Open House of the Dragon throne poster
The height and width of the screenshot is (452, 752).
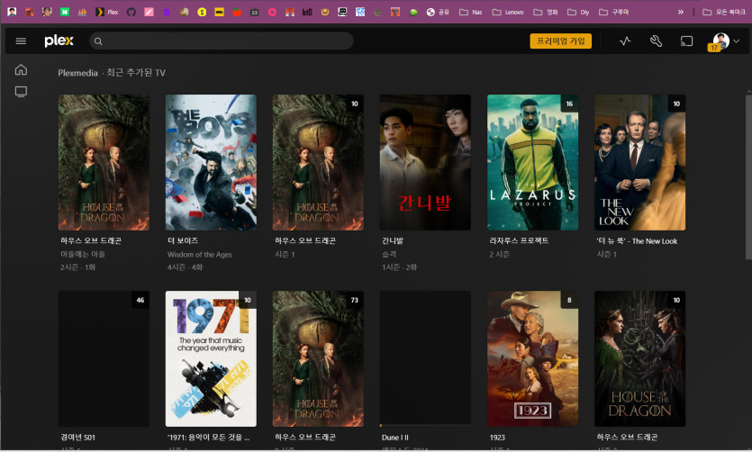pos(639,359)
